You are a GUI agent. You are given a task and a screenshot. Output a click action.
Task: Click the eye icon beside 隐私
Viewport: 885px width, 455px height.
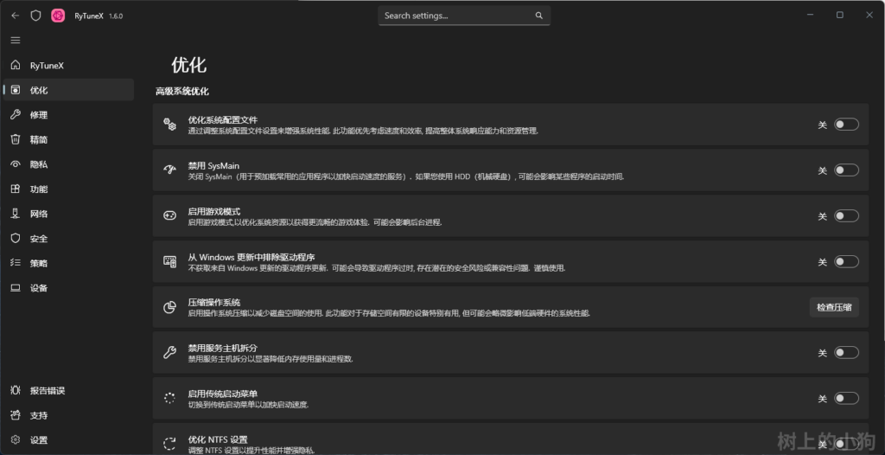click(x=16, y=163)
